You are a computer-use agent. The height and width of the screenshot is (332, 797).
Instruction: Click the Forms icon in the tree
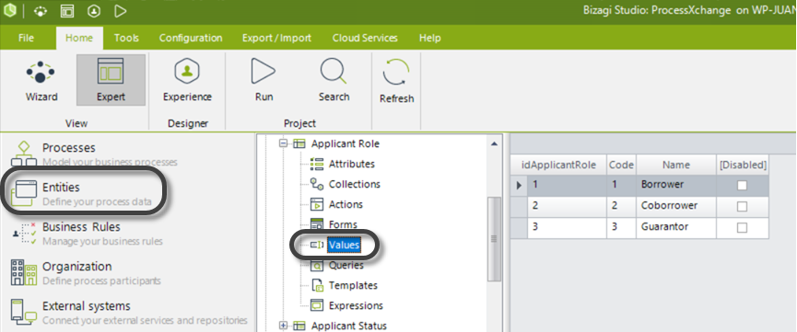pyautogui.click(x=317, y=223)
